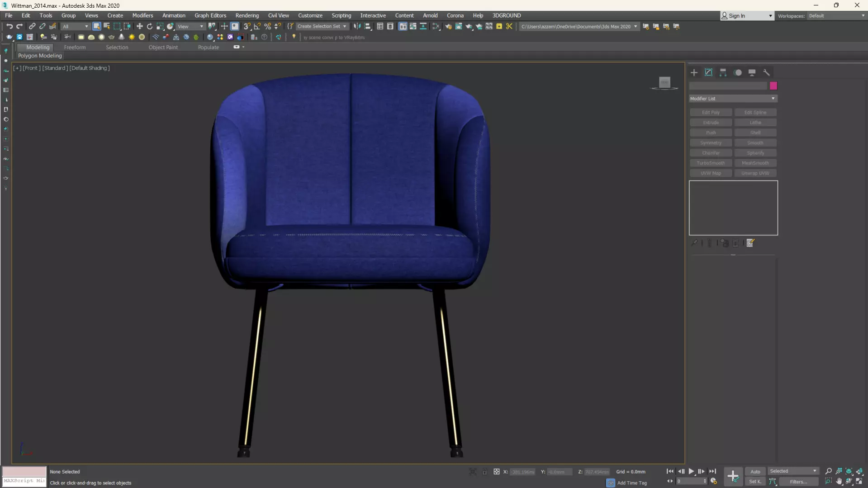Open the Display command panel
This screenshot has height=488, width=868.
coord(752,72)
